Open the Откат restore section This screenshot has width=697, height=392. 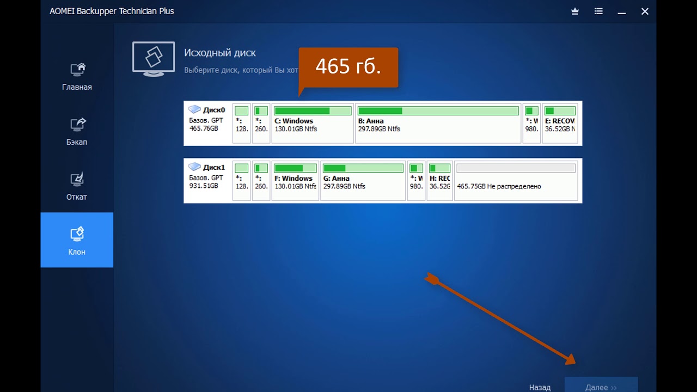point(77,186)
